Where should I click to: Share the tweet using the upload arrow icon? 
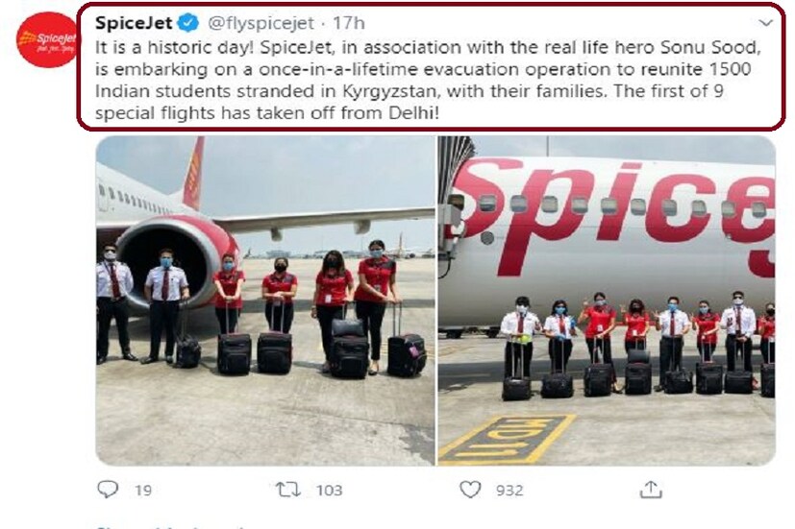[652, 490]
